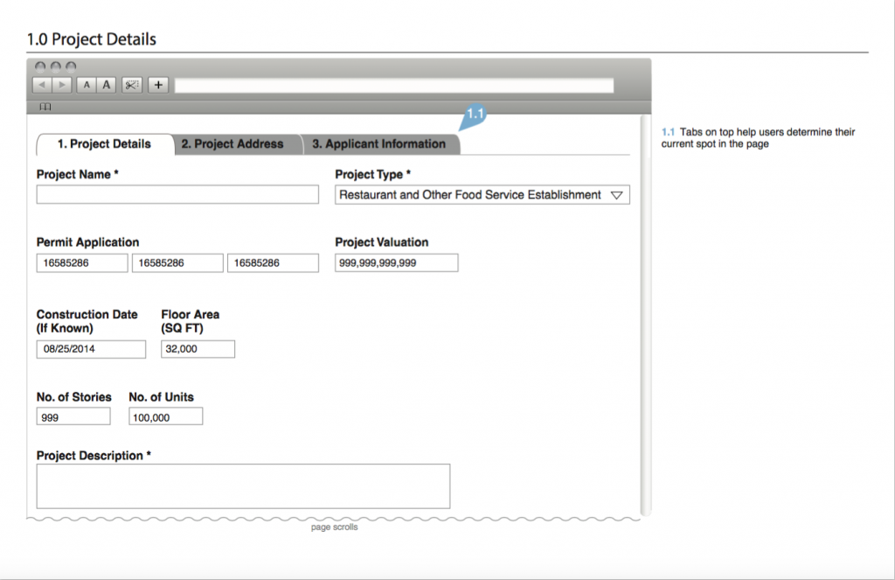The width and height of the screenshot is (895, 580).
Task: Increase text size with large A button
Action: point(107,85)
